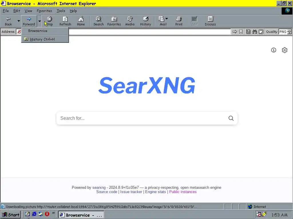The width and height of the screenshot is (293, 219).
Task: Open the Discuss toolbar button
Action: point(210,21)
